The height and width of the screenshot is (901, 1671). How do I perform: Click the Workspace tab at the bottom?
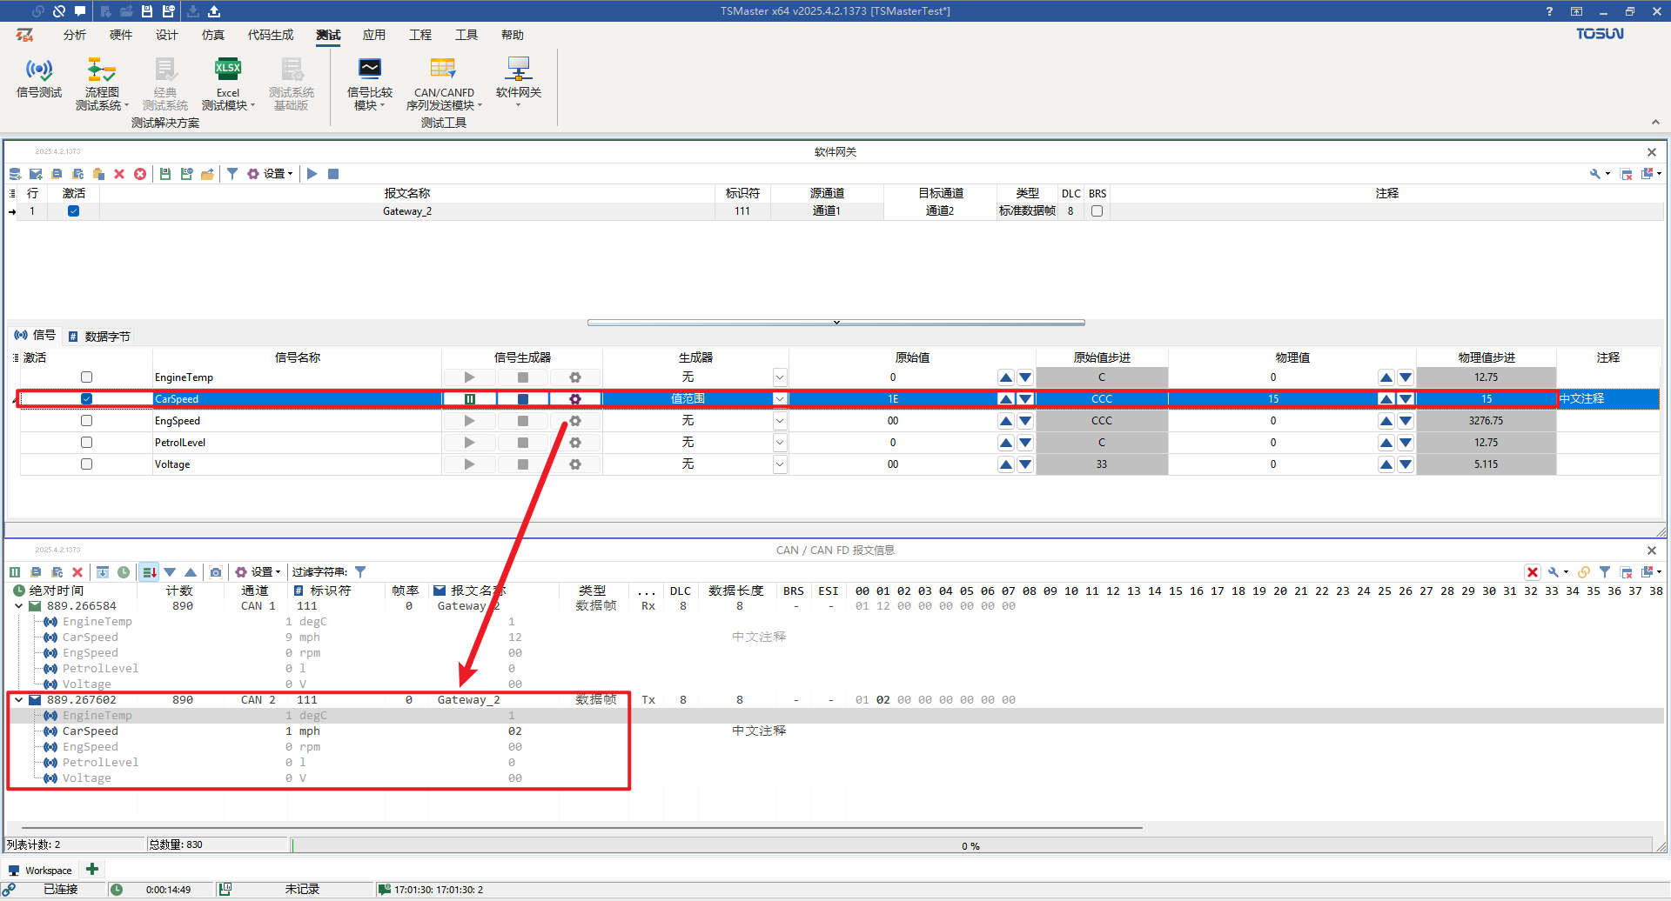tap(40, 871)
